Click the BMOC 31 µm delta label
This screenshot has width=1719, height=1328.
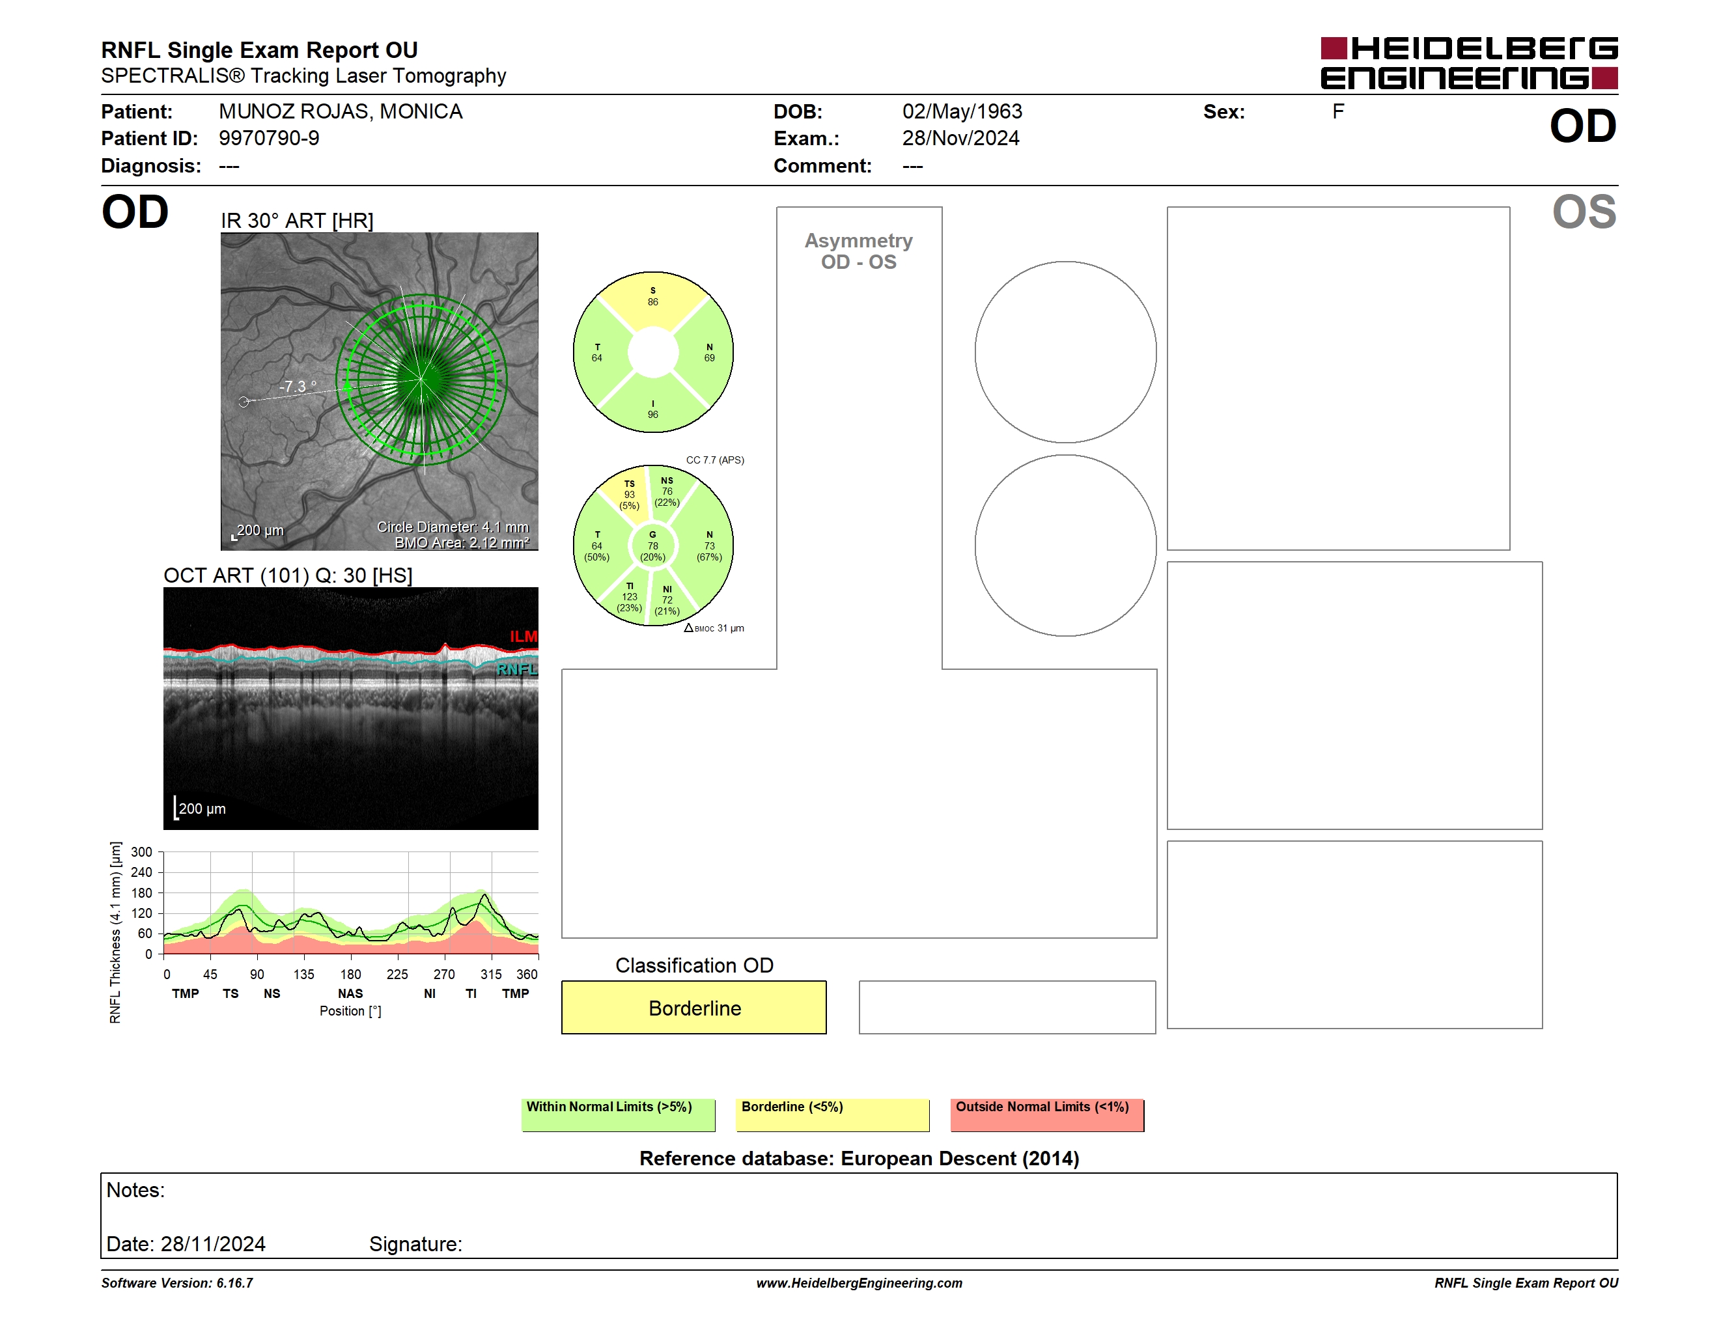click(x=714, y=628)
